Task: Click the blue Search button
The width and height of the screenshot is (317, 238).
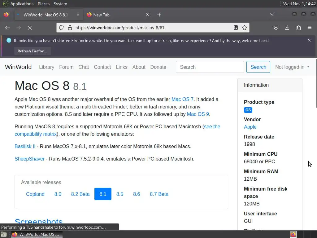Action: coord(258,67)
